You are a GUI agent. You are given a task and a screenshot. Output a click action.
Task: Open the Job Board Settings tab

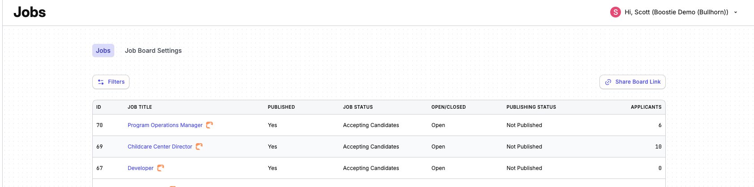point(153,51)
